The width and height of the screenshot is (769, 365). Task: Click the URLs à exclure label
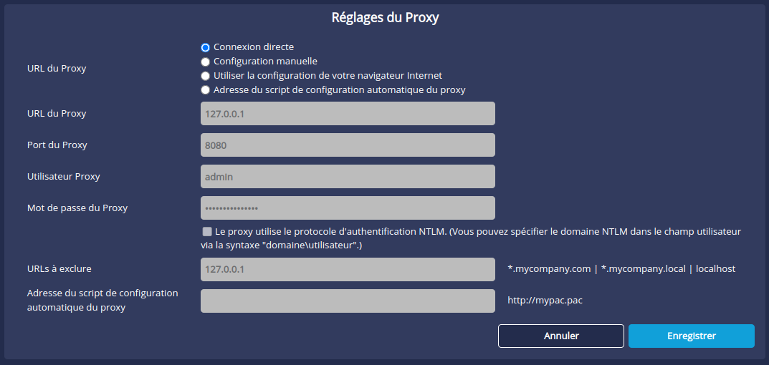tap(59, 269)
